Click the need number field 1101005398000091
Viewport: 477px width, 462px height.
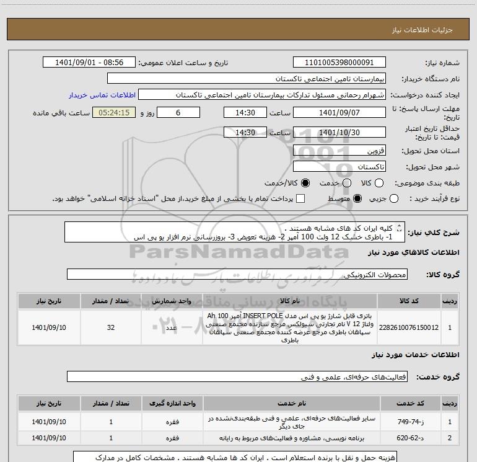[x=339, y=63]
